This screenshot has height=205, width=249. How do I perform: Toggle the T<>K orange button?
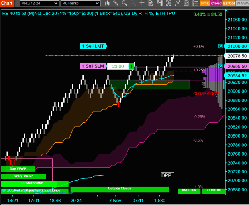tap(205, 3)
